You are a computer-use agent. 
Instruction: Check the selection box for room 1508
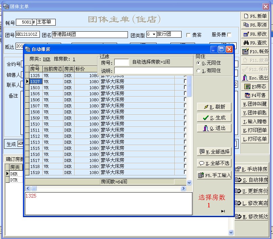click(185, 112)
